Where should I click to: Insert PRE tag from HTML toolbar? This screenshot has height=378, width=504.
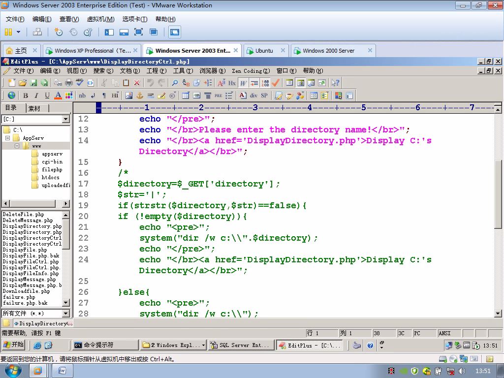click(x=218, y=95)
